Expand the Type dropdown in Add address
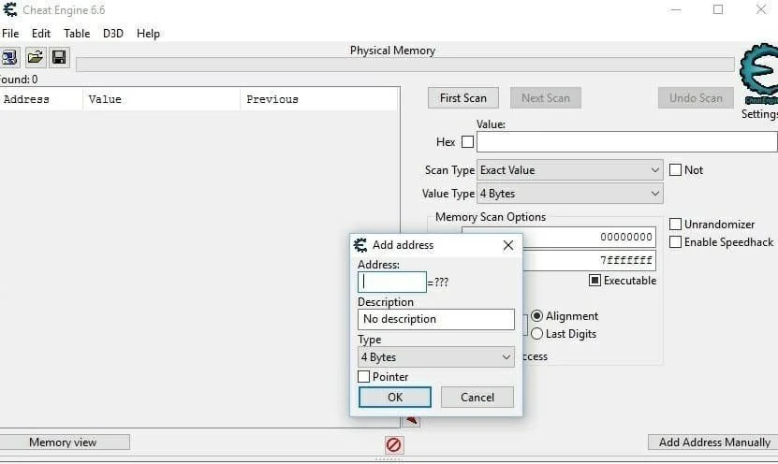The height and width of the screenshot is (464, 778). coord(436,357)
